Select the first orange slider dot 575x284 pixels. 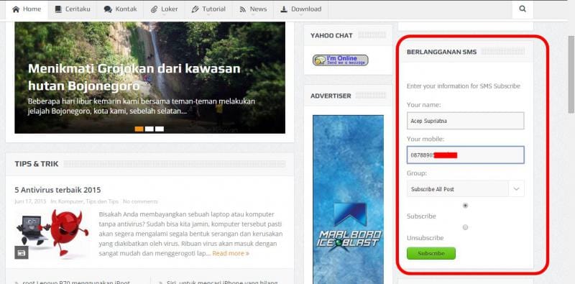click(x=139, y=129)
